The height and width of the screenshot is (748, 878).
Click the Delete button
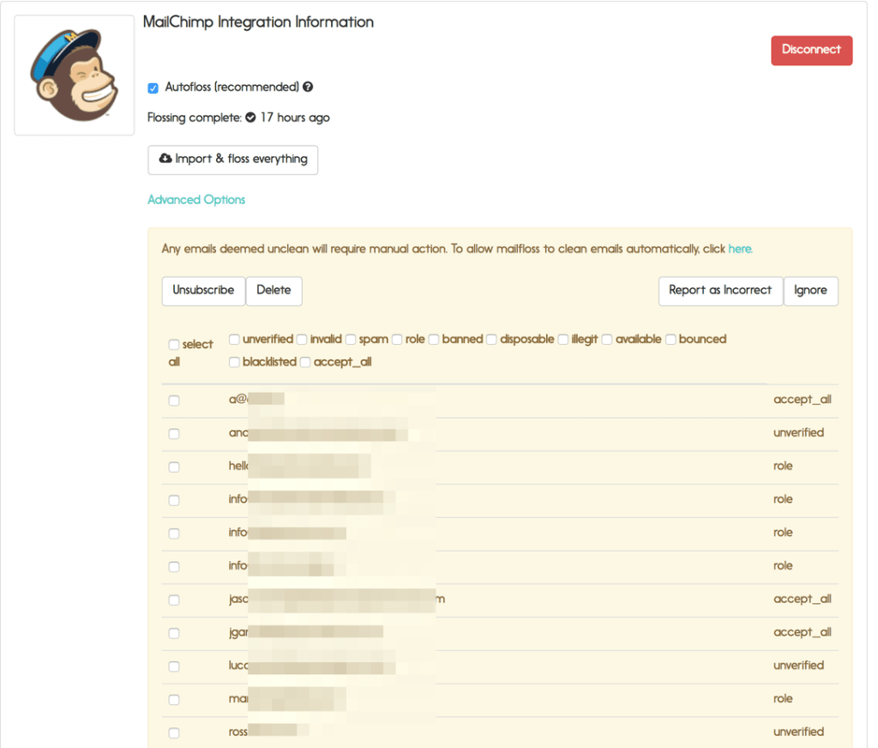coord(274,291)
